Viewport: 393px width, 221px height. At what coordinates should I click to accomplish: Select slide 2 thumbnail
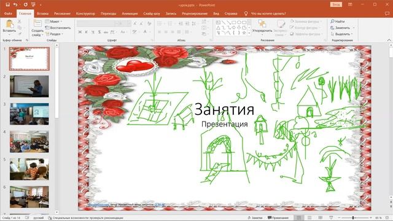pos(29,86)
